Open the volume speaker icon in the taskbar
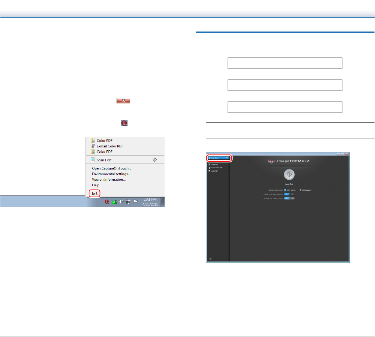This screenshot has width=375, height=337. (121, 202)
